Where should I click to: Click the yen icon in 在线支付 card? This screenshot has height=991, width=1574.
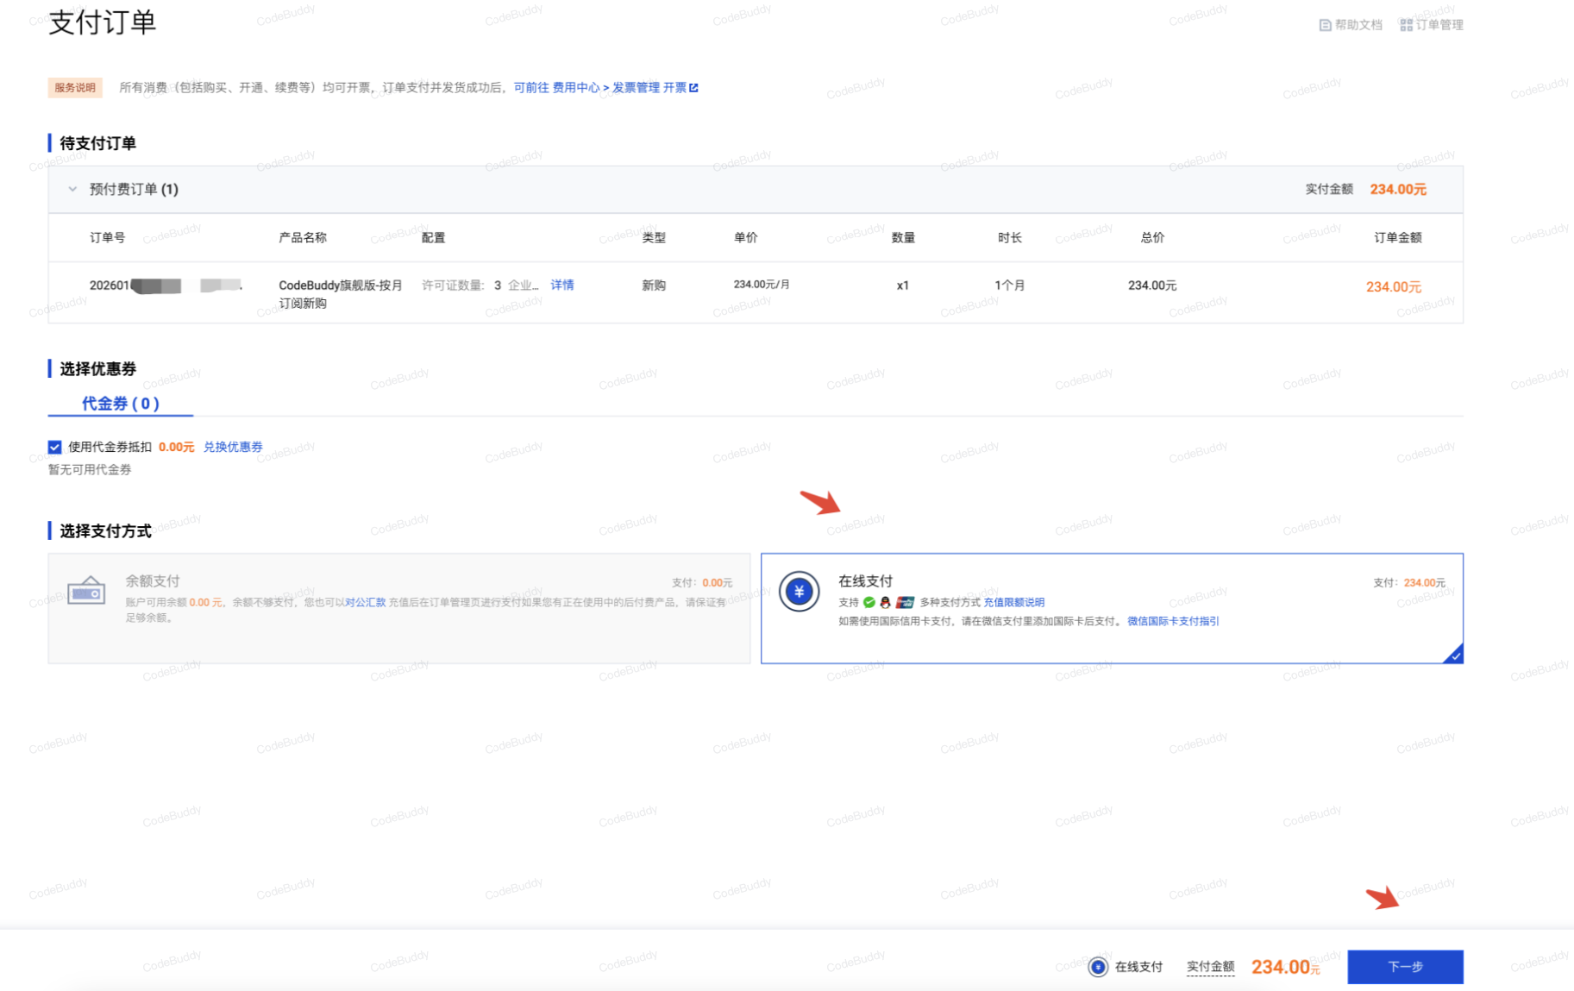click(799, 592)
